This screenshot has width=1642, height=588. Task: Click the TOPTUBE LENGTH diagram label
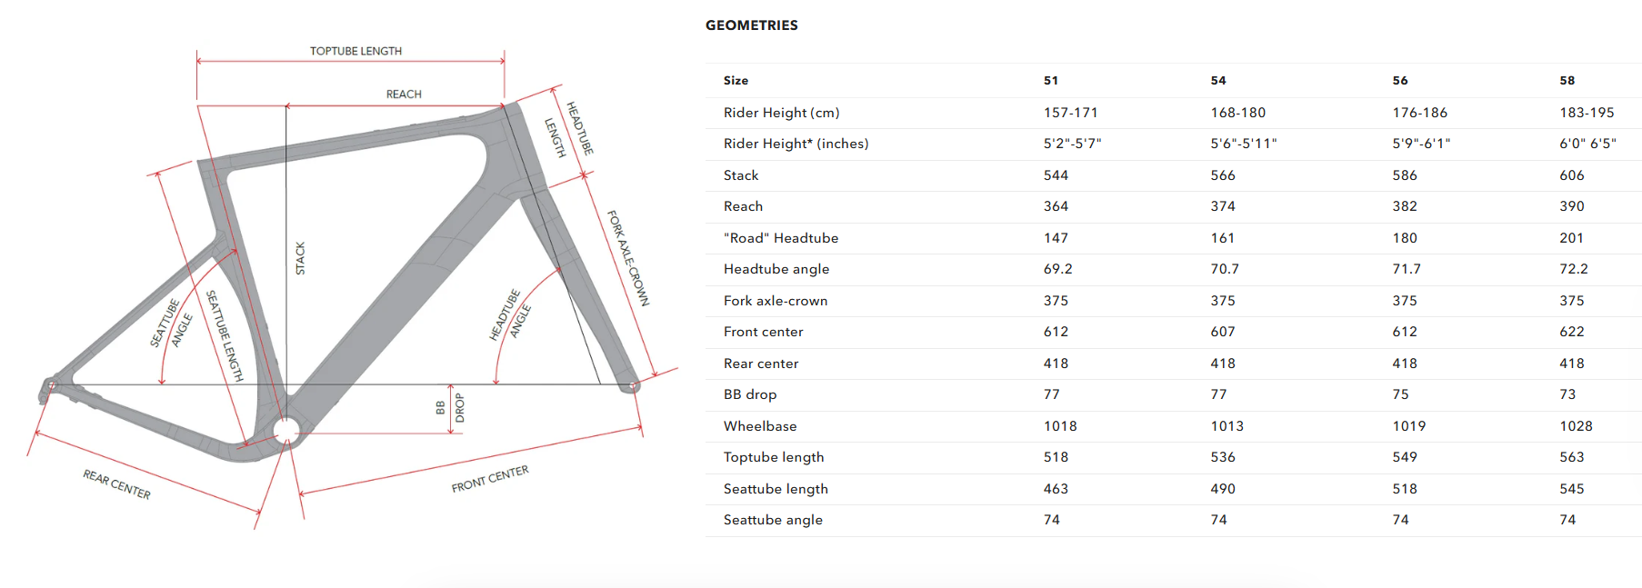click(355, 51)
